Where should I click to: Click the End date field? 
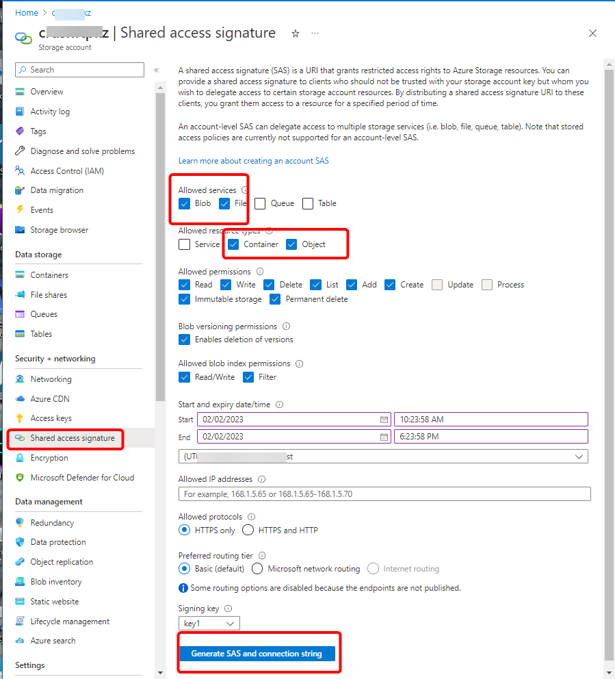point(294,437)
